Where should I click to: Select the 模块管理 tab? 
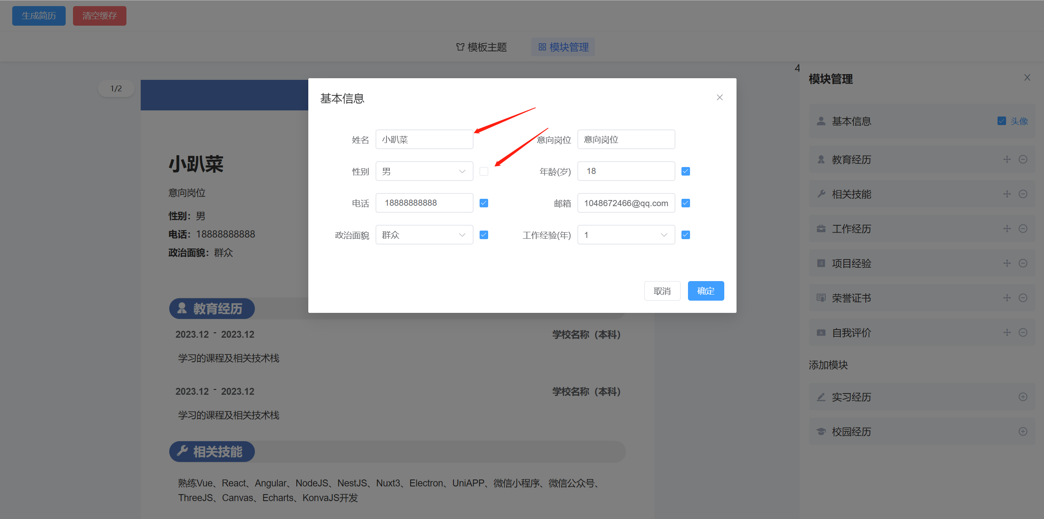(x=563, y=47)
